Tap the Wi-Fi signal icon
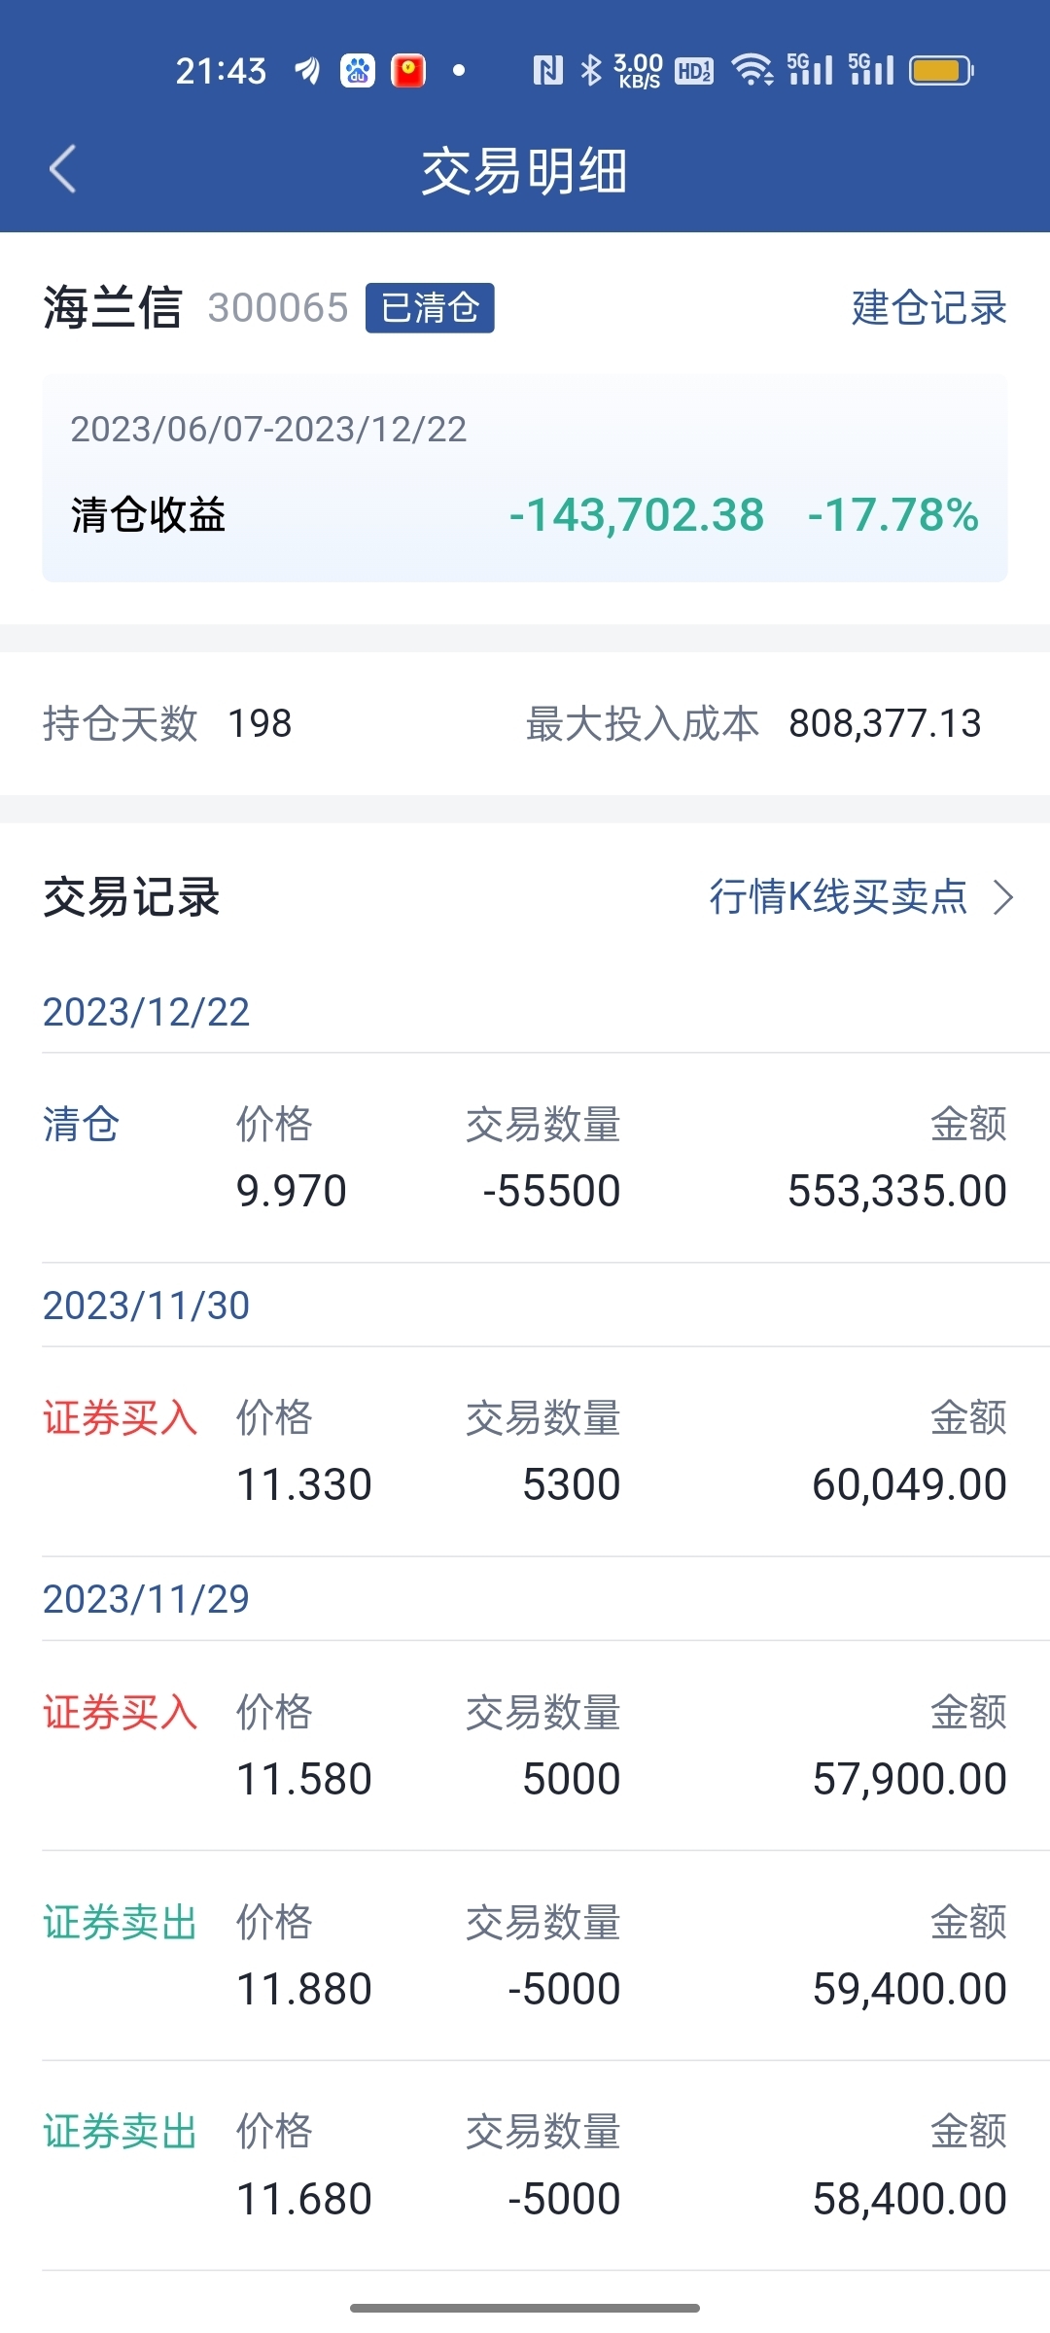The height and width of the screenshot is (2333, 1050). [752, 70]
